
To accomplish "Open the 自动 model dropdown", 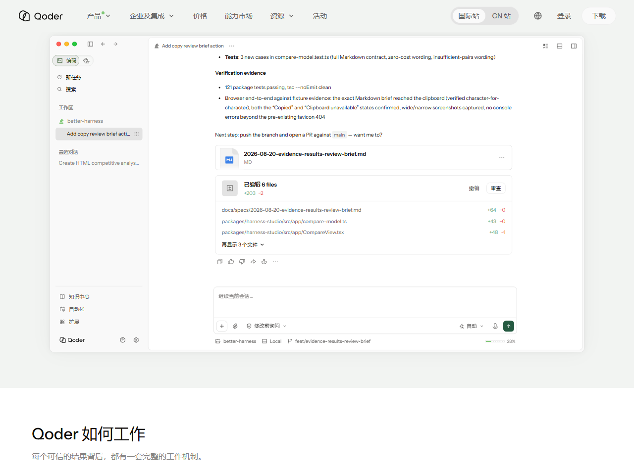I will 471,326.
